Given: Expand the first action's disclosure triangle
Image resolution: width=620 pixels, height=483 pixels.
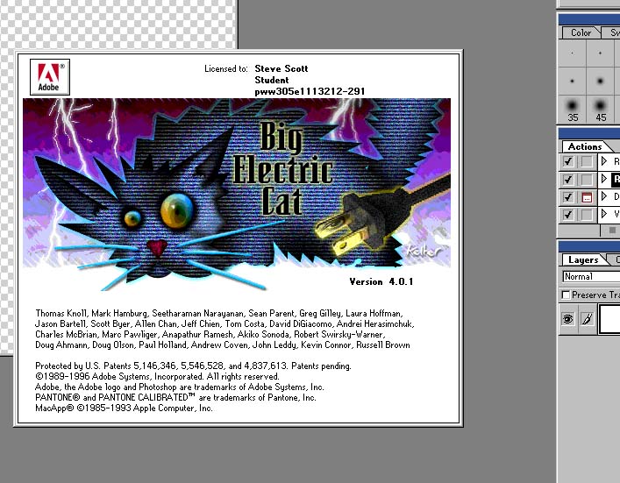Looking at the screenshot, I should point(604,162).
